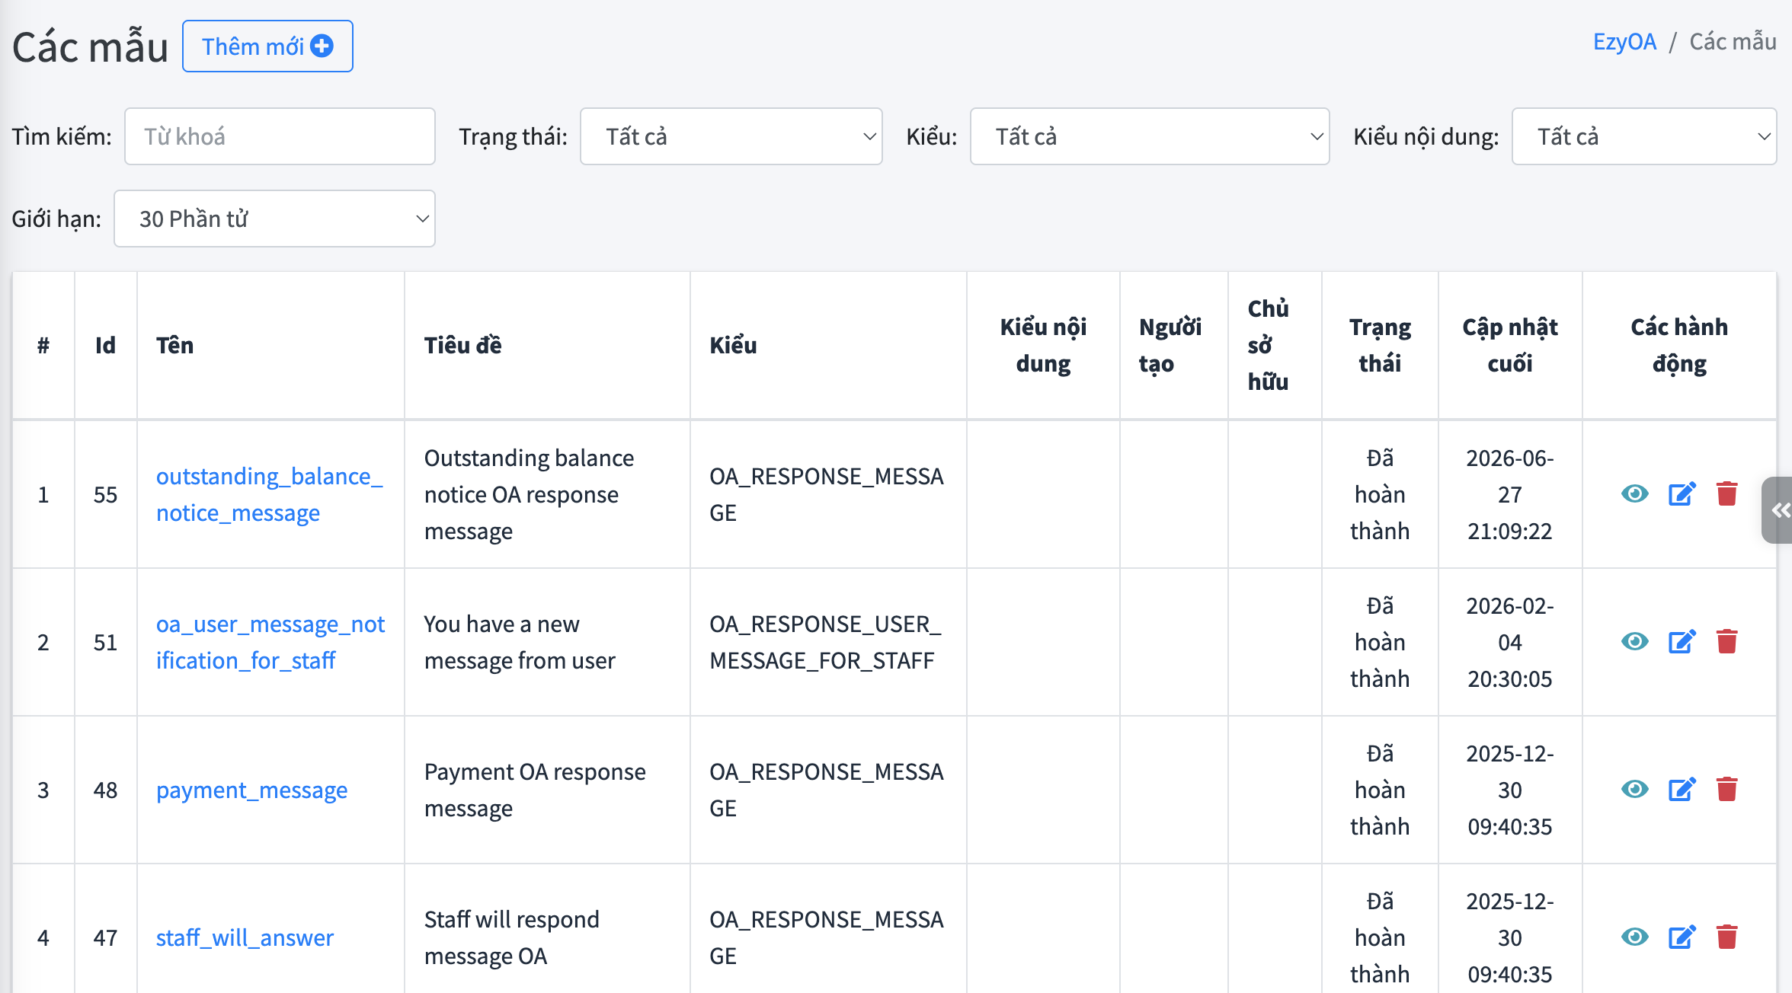Select the cell with Id 48
Image resolution: width=1792 pixels, height=993 pixels.
pyautogui.click(x=105, y=790)
